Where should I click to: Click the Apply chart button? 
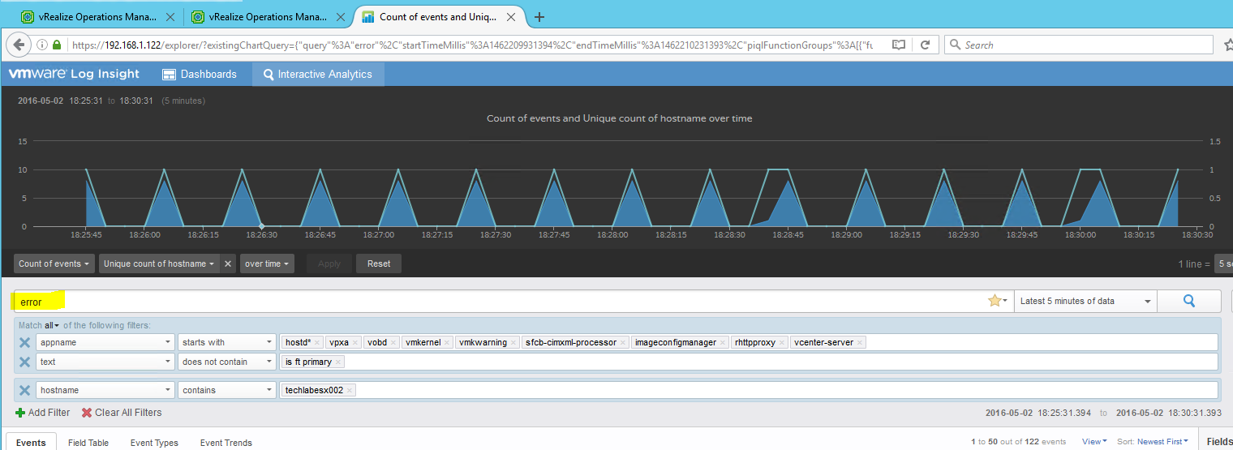329,264
